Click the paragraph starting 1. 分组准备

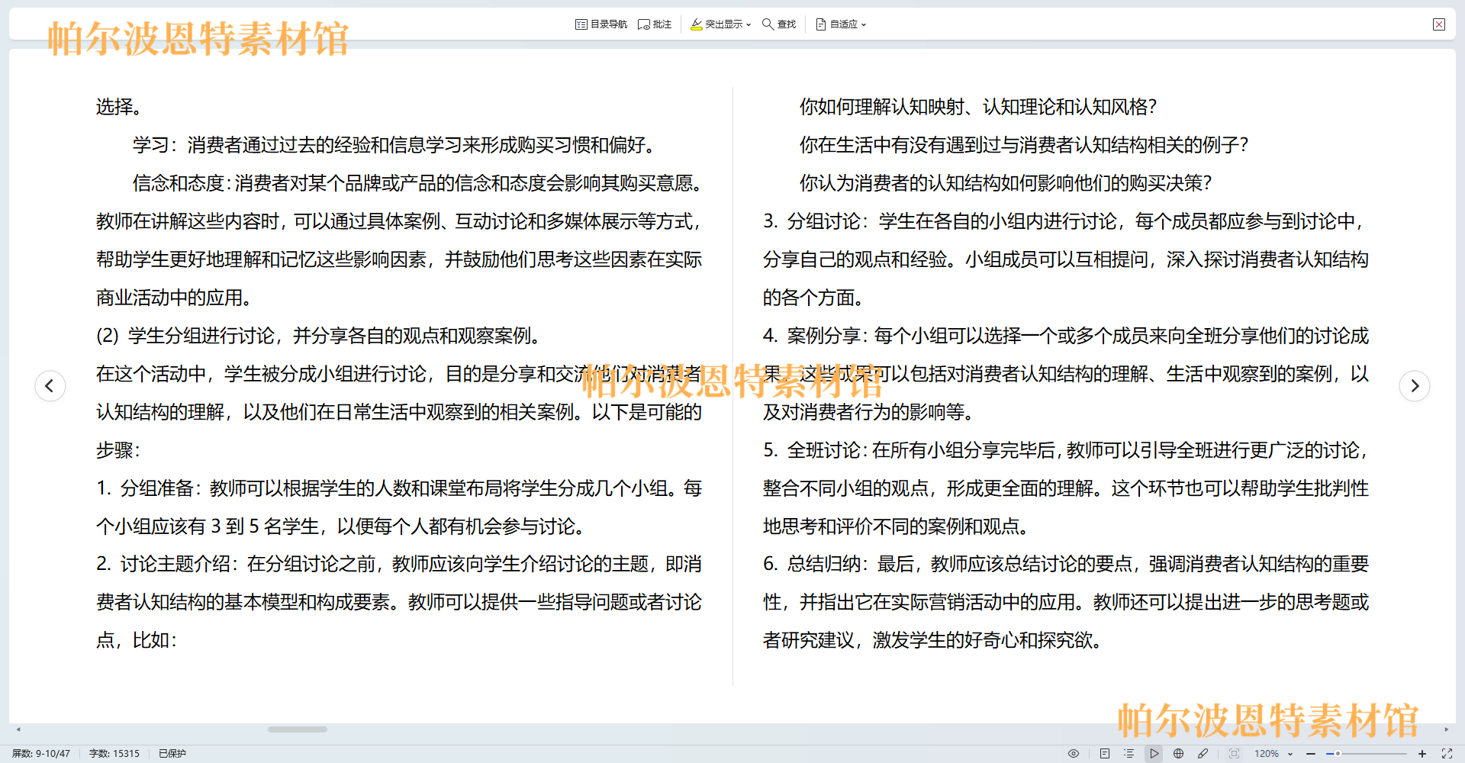[x=399, y=507]
